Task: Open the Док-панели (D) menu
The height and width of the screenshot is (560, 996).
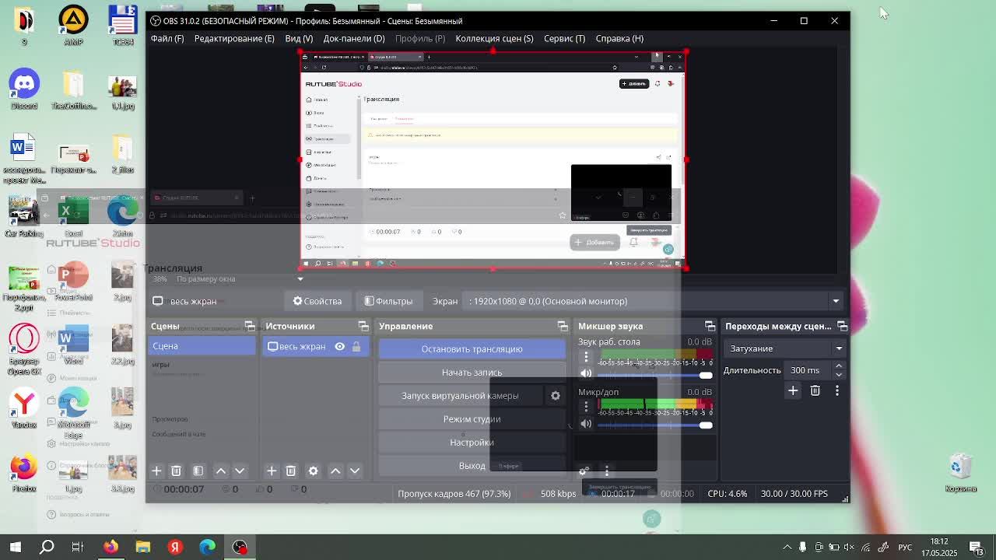Action: (354, 38)
